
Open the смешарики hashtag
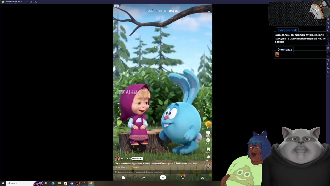166,164
